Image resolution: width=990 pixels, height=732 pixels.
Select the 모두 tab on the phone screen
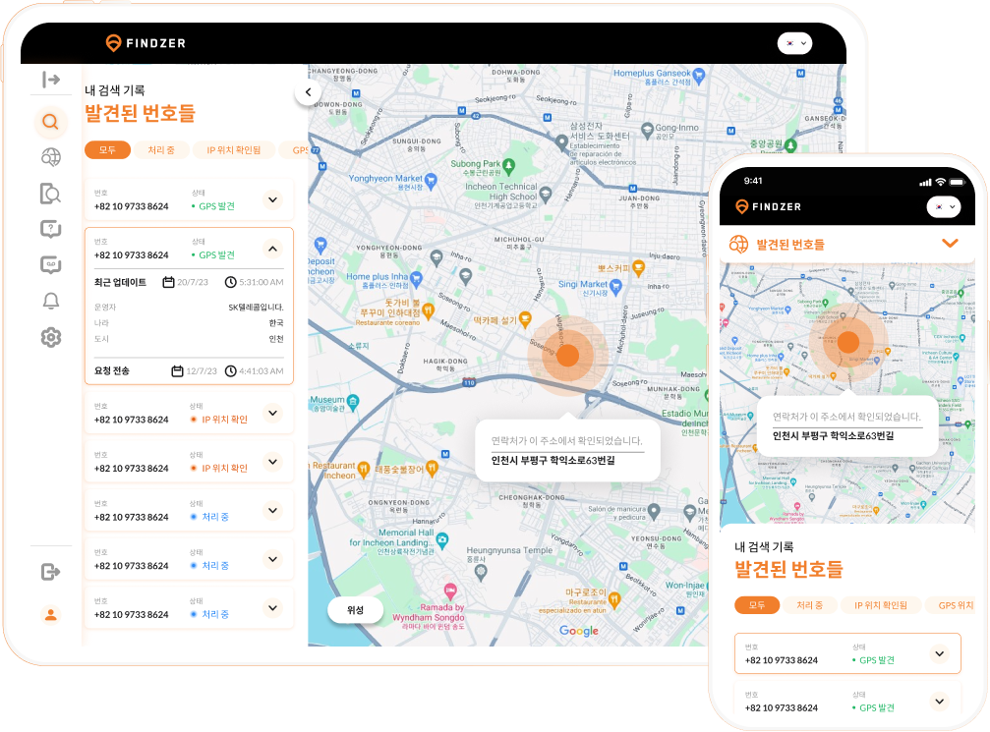coord(757,605)
